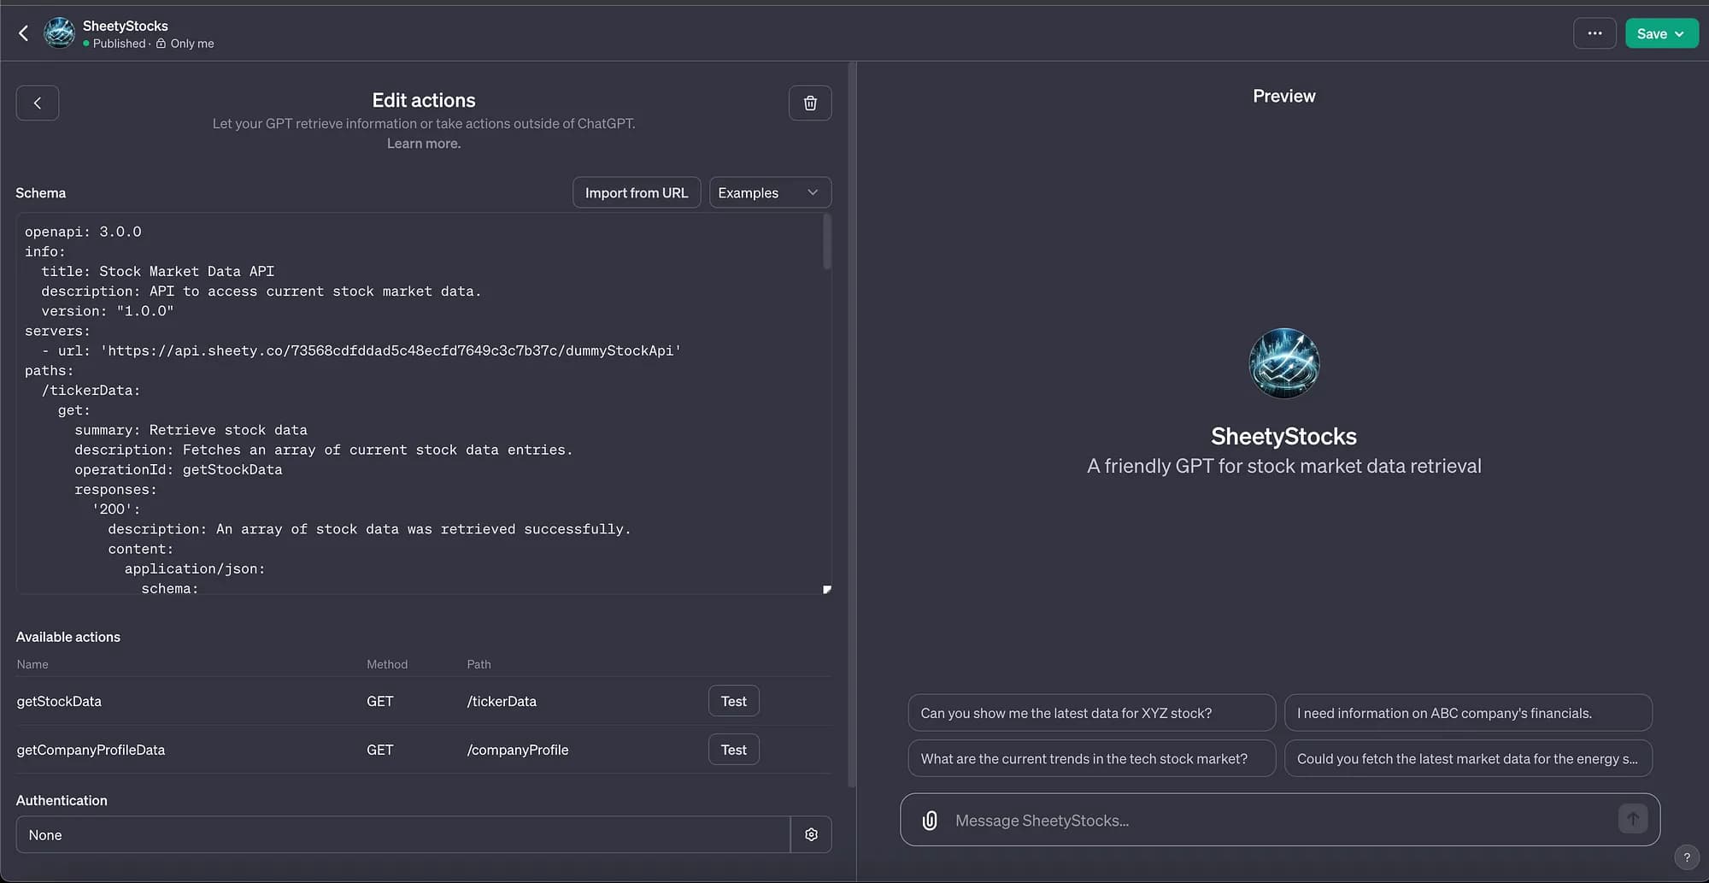Screen dimensions: 1709x883
Task: Choose prompt about tech stock market trends
Action: pyautogui.click(x=1091, y=758)
